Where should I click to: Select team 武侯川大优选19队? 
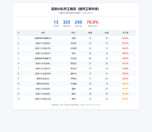pos(43,48)
